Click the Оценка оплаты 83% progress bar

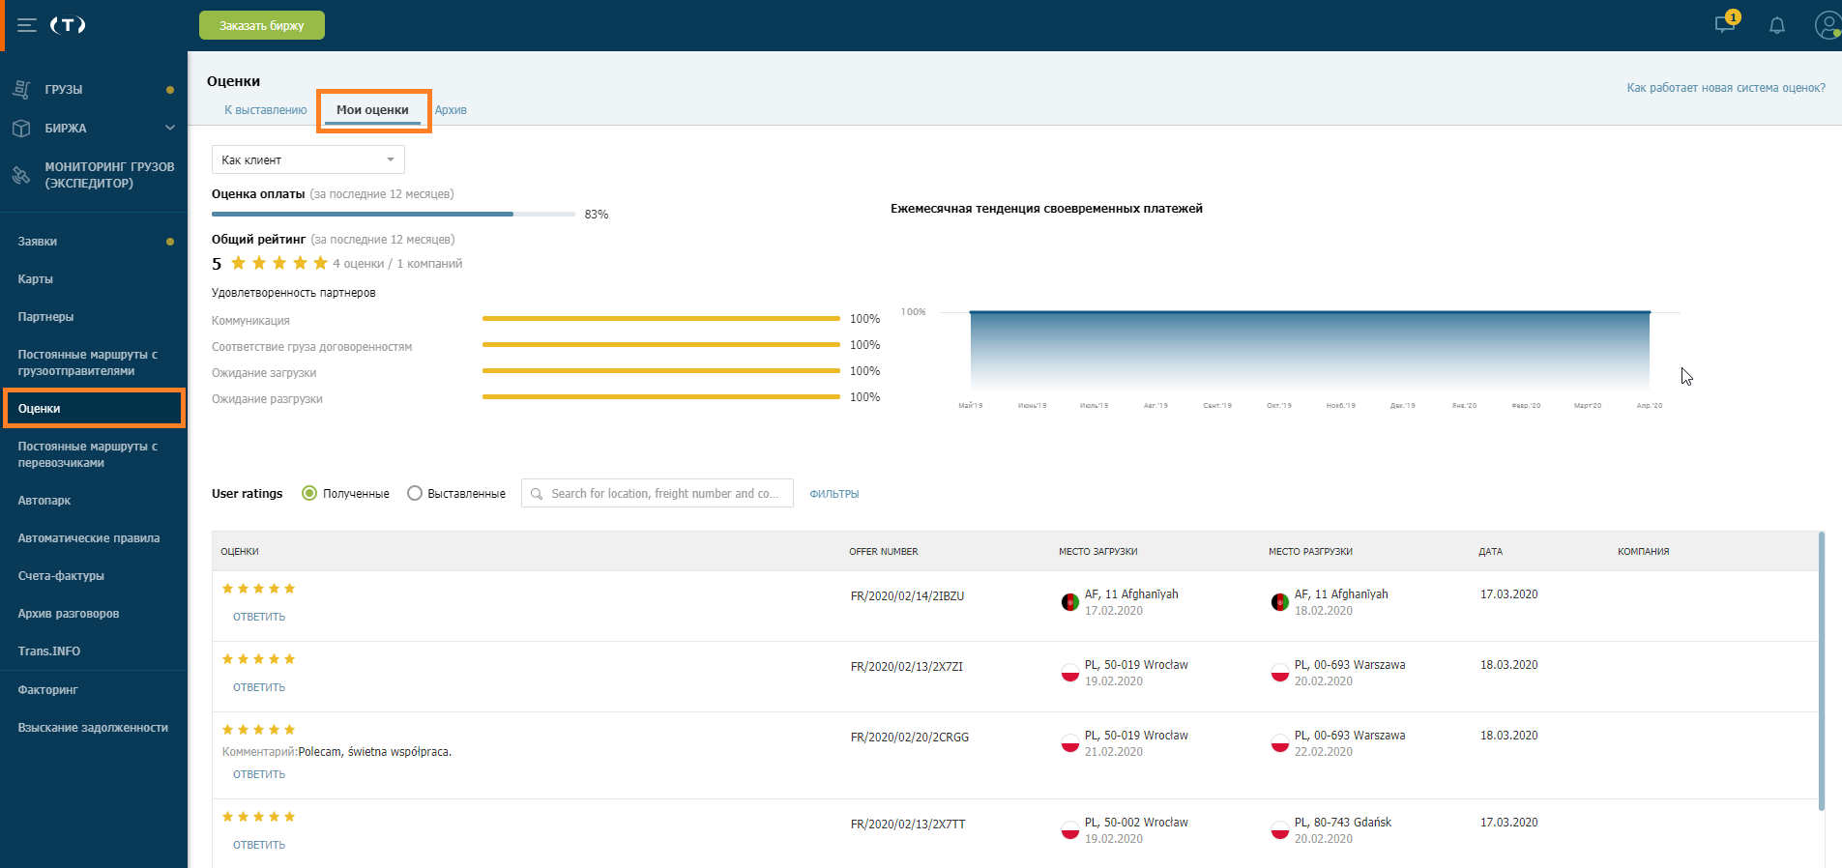pyautogui.click(x=394, y=214)
